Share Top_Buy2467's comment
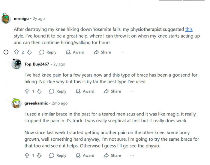The width and height of the screenshot is (210, 165). [x=112, y=91]
